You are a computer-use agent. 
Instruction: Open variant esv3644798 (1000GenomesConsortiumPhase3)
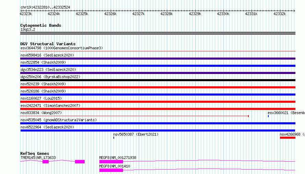click(62, 48)
